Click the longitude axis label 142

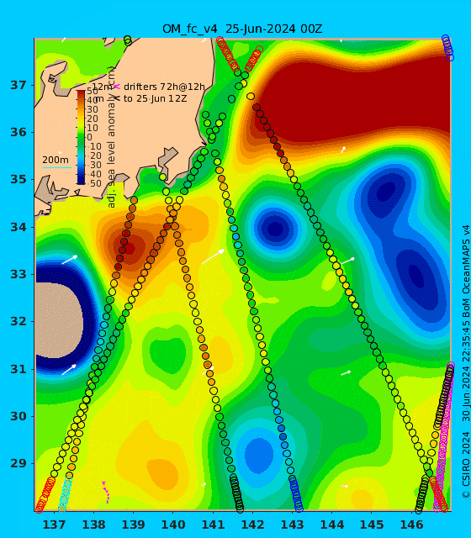click(x=253, y=525)
